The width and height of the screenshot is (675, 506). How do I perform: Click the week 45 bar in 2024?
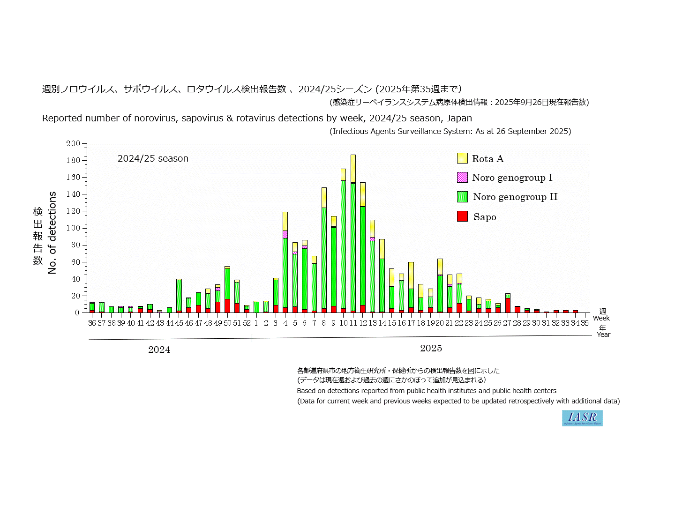coord(179,296)
